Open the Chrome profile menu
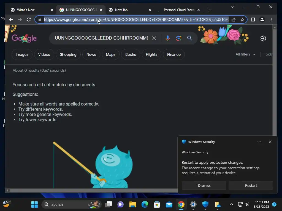The width and height of the screenshot is (282, 211). [x=262, y=20]
